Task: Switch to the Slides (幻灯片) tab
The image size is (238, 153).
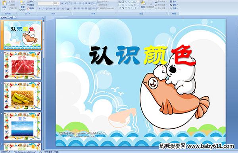Action: click(4, 17)
